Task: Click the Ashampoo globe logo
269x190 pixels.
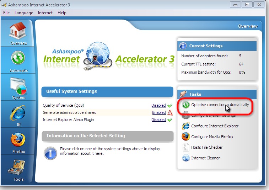Action: (x=98, y=56)
